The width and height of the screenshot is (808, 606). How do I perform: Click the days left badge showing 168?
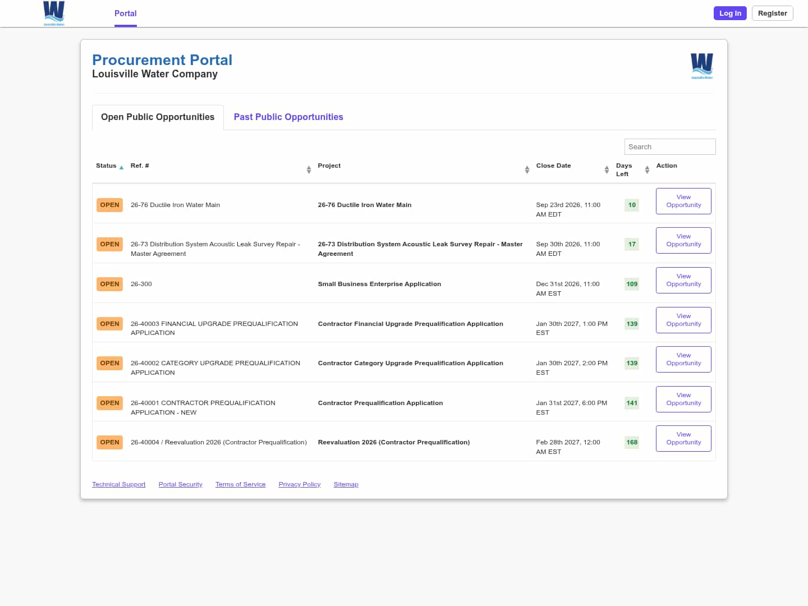pyautogui.click(x=632, y=442)
